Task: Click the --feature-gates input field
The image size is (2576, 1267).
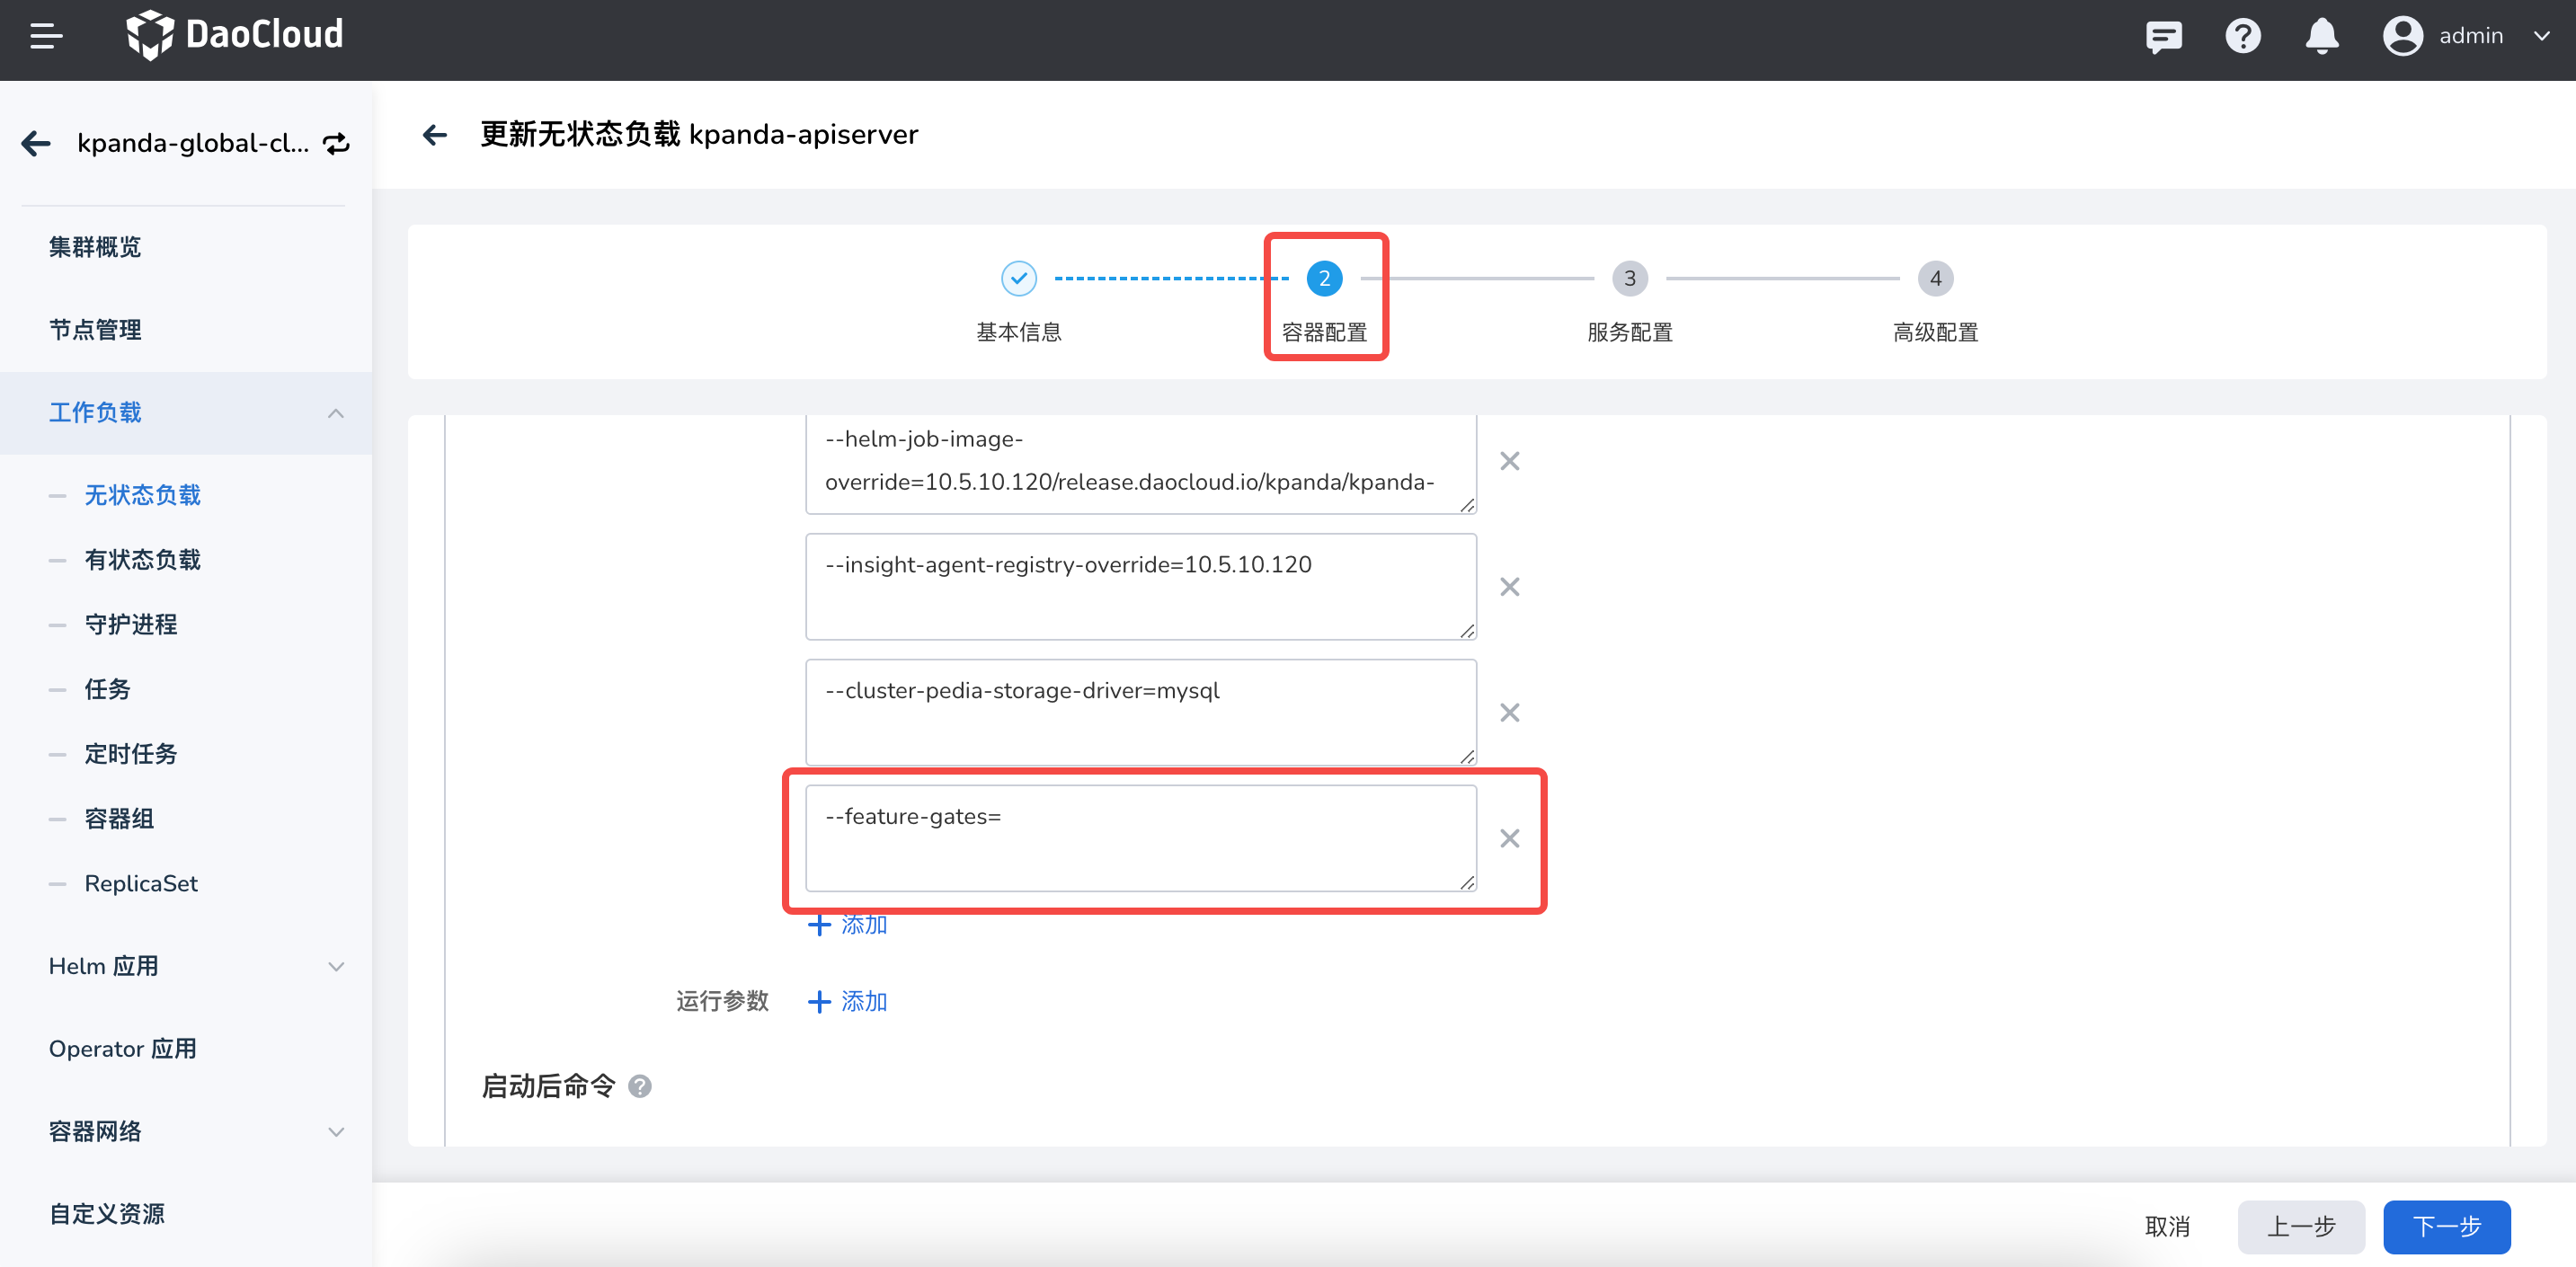Action: pyautogui.click(x=1140, y=838)
